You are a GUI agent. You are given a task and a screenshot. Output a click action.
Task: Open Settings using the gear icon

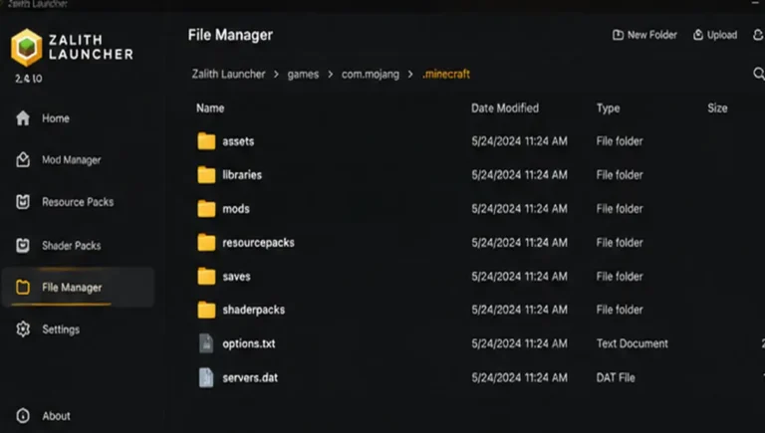click(23, 329)
